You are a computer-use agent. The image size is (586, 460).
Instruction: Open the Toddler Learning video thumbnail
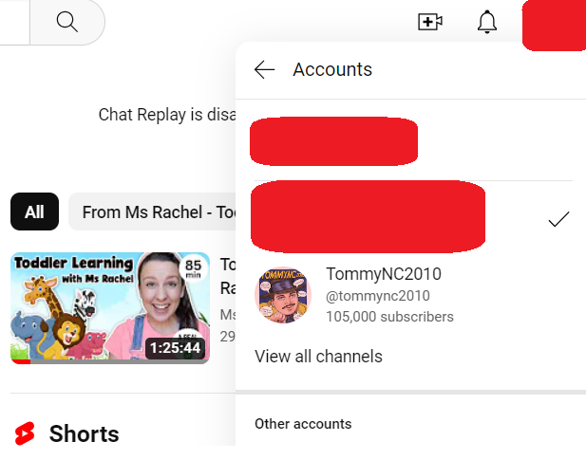[110, 308]
